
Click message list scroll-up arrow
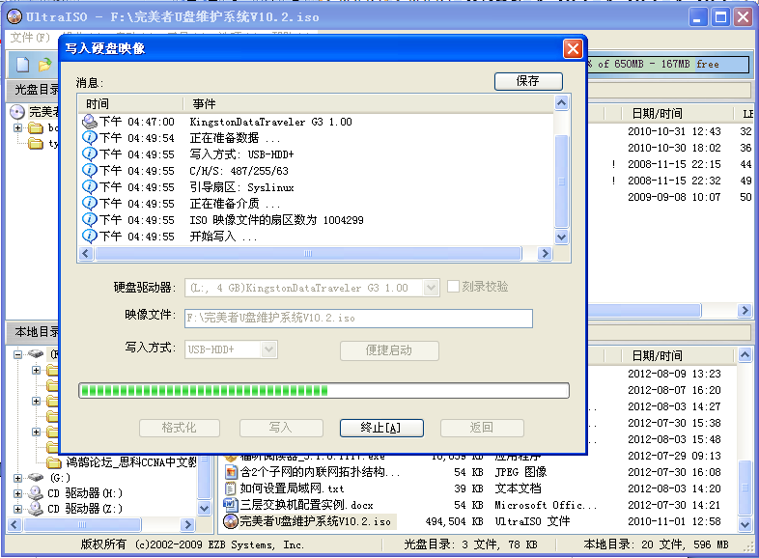tap(561, 102)
